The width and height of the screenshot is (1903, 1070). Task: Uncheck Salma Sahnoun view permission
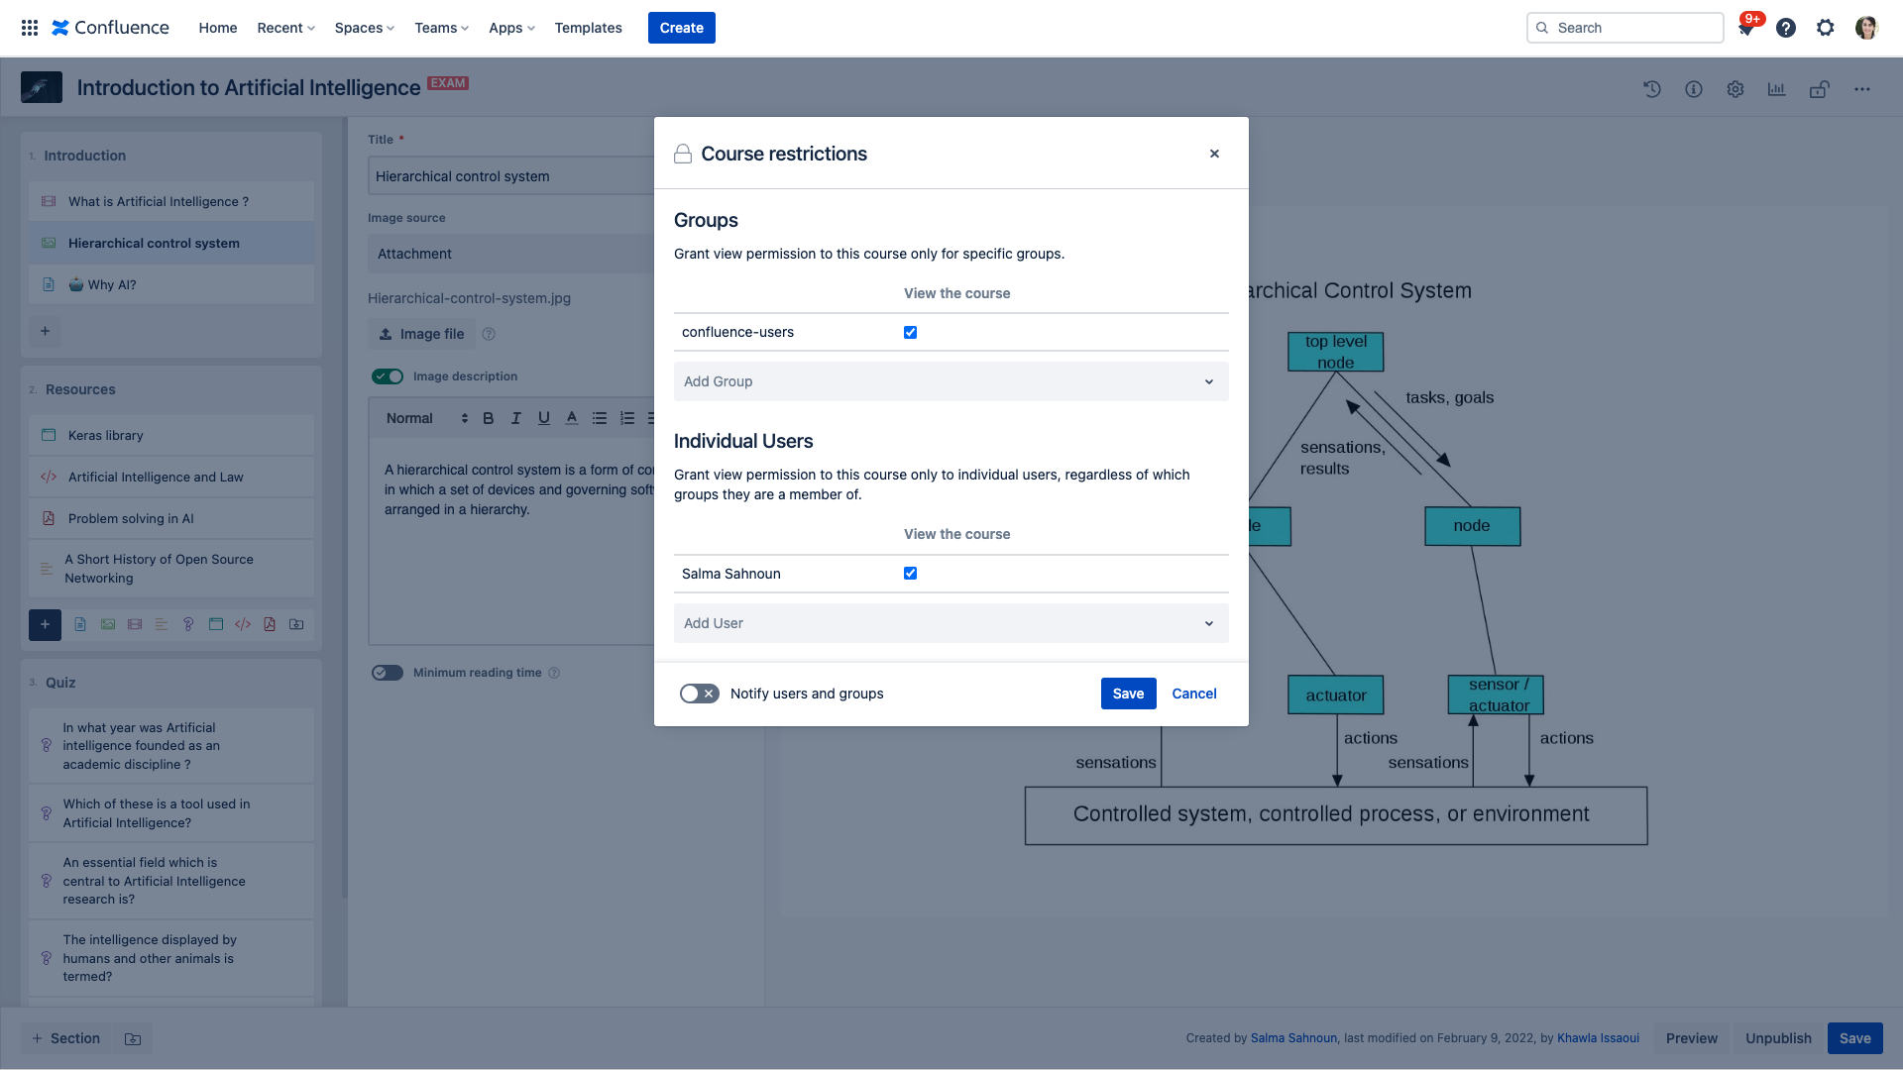point(910,574)
